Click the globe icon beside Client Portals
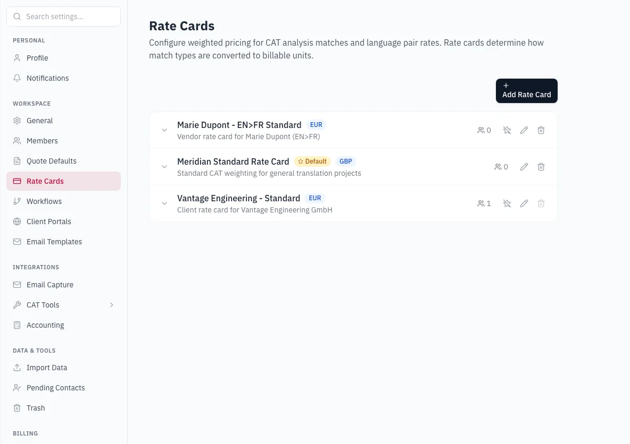The image size is (630, 444). (x=17, y=221)
